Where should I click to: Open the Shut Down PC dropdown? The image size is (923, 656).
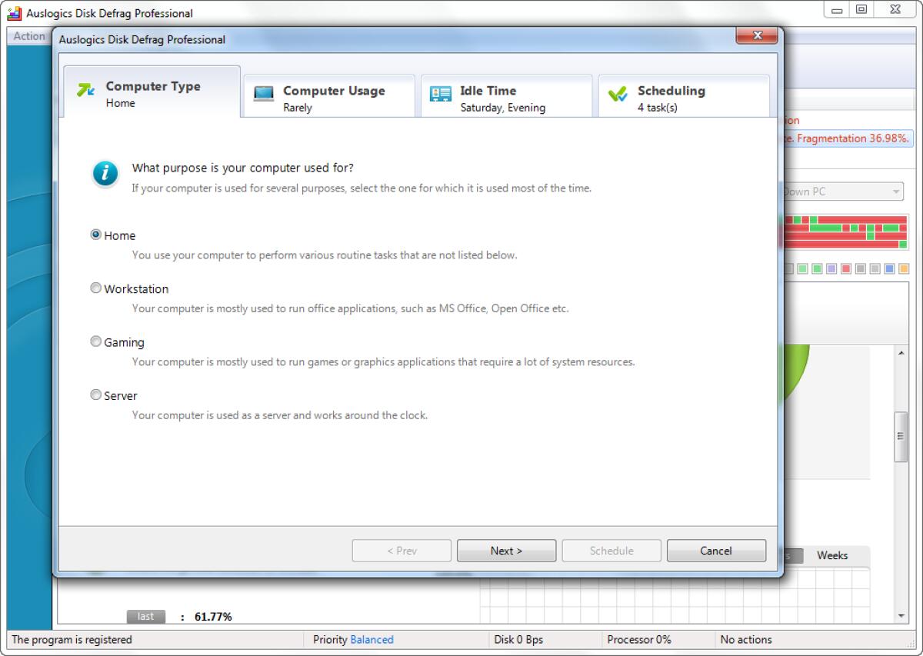(894, 191)
